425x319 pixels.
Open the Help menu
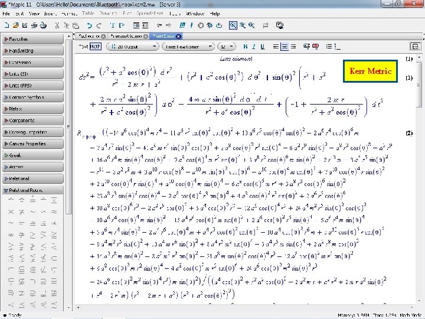[x=215, y=14]
